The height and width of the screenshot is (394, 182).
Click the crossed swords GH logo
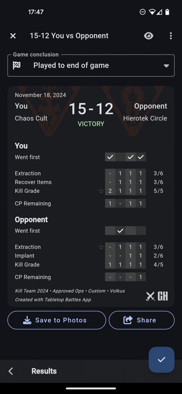[x=157, y=296]
